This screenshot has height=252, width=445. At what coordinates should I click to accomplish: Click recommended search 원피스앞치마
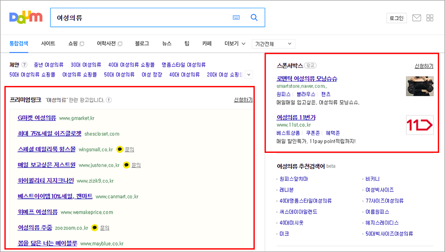click(x=294, y=179)
